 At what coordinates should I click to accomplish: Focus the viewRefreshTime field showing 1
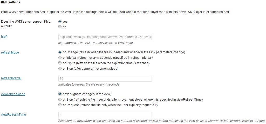[x=105, y=115]
